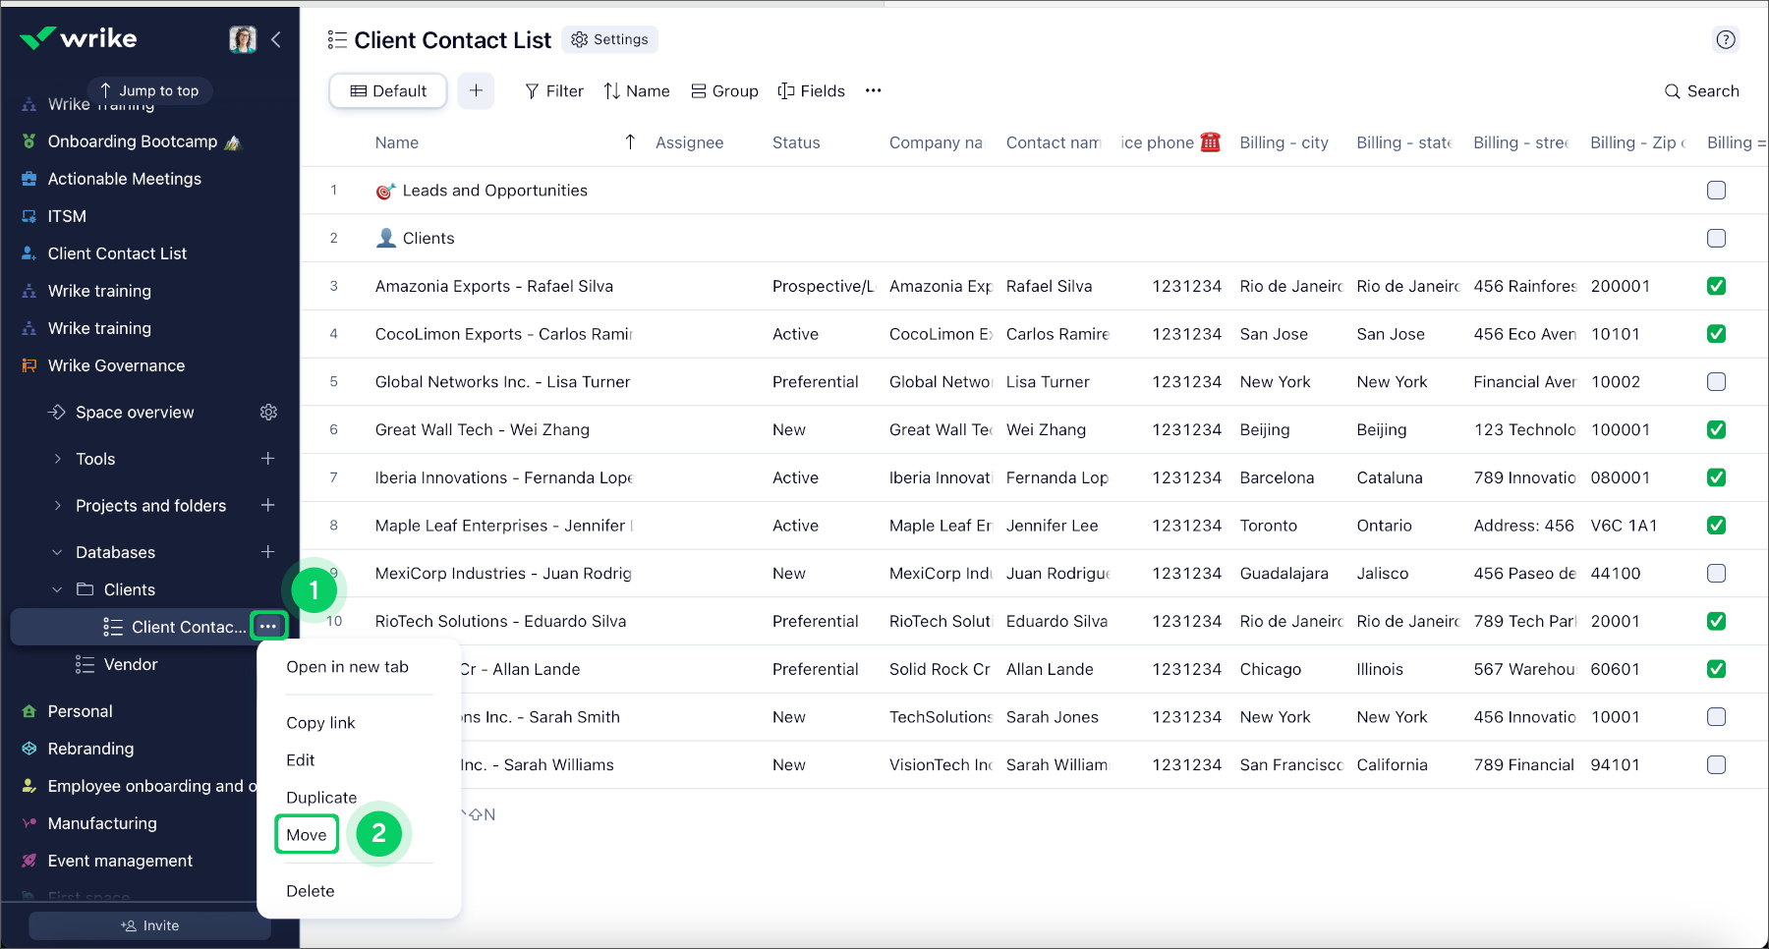
Task: Uncheck the checkbox for Great Wall Tech
Action: pos(1717,429)
